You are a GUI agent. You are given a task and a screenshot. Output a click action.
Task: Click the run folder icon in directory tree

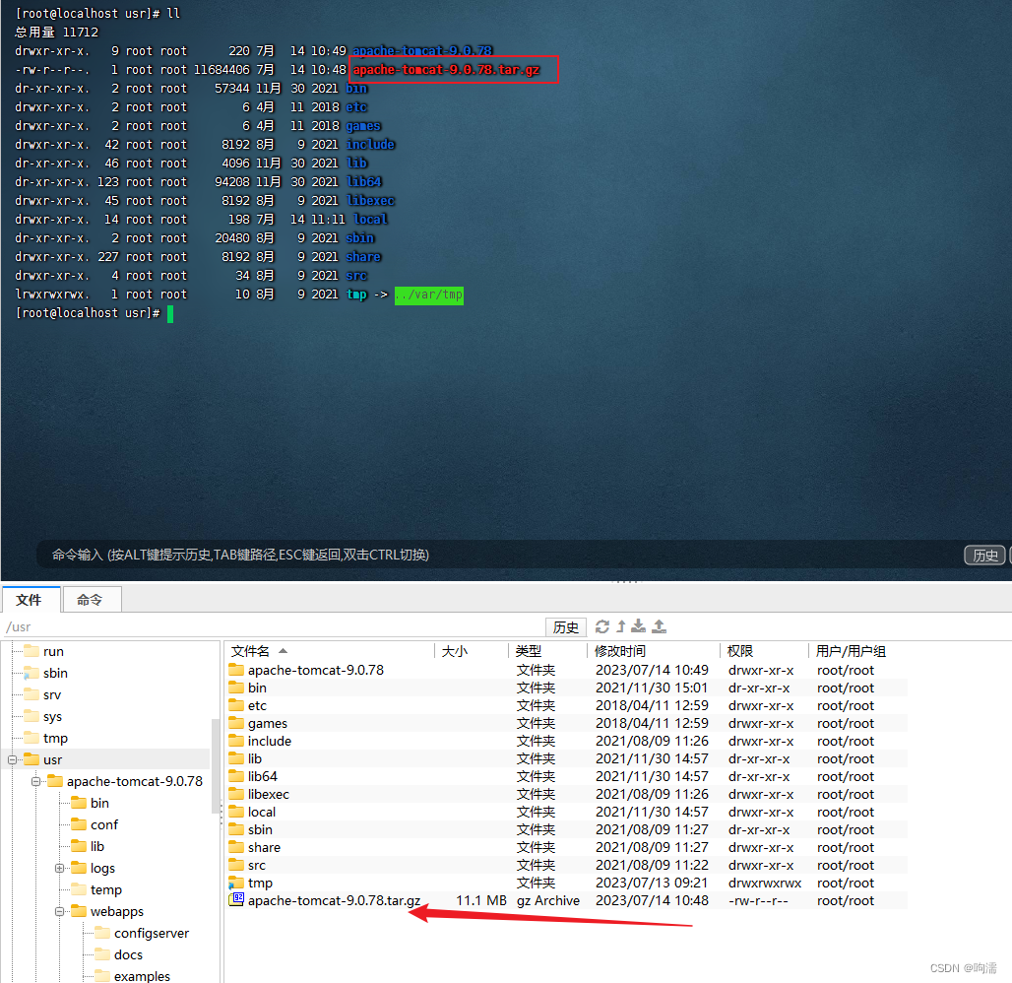point(32,650)
